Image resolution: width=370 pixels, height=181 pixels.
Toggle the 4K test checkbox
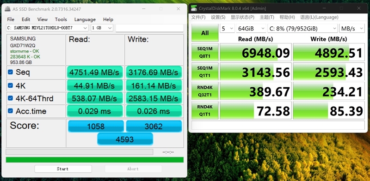point(10,85)
